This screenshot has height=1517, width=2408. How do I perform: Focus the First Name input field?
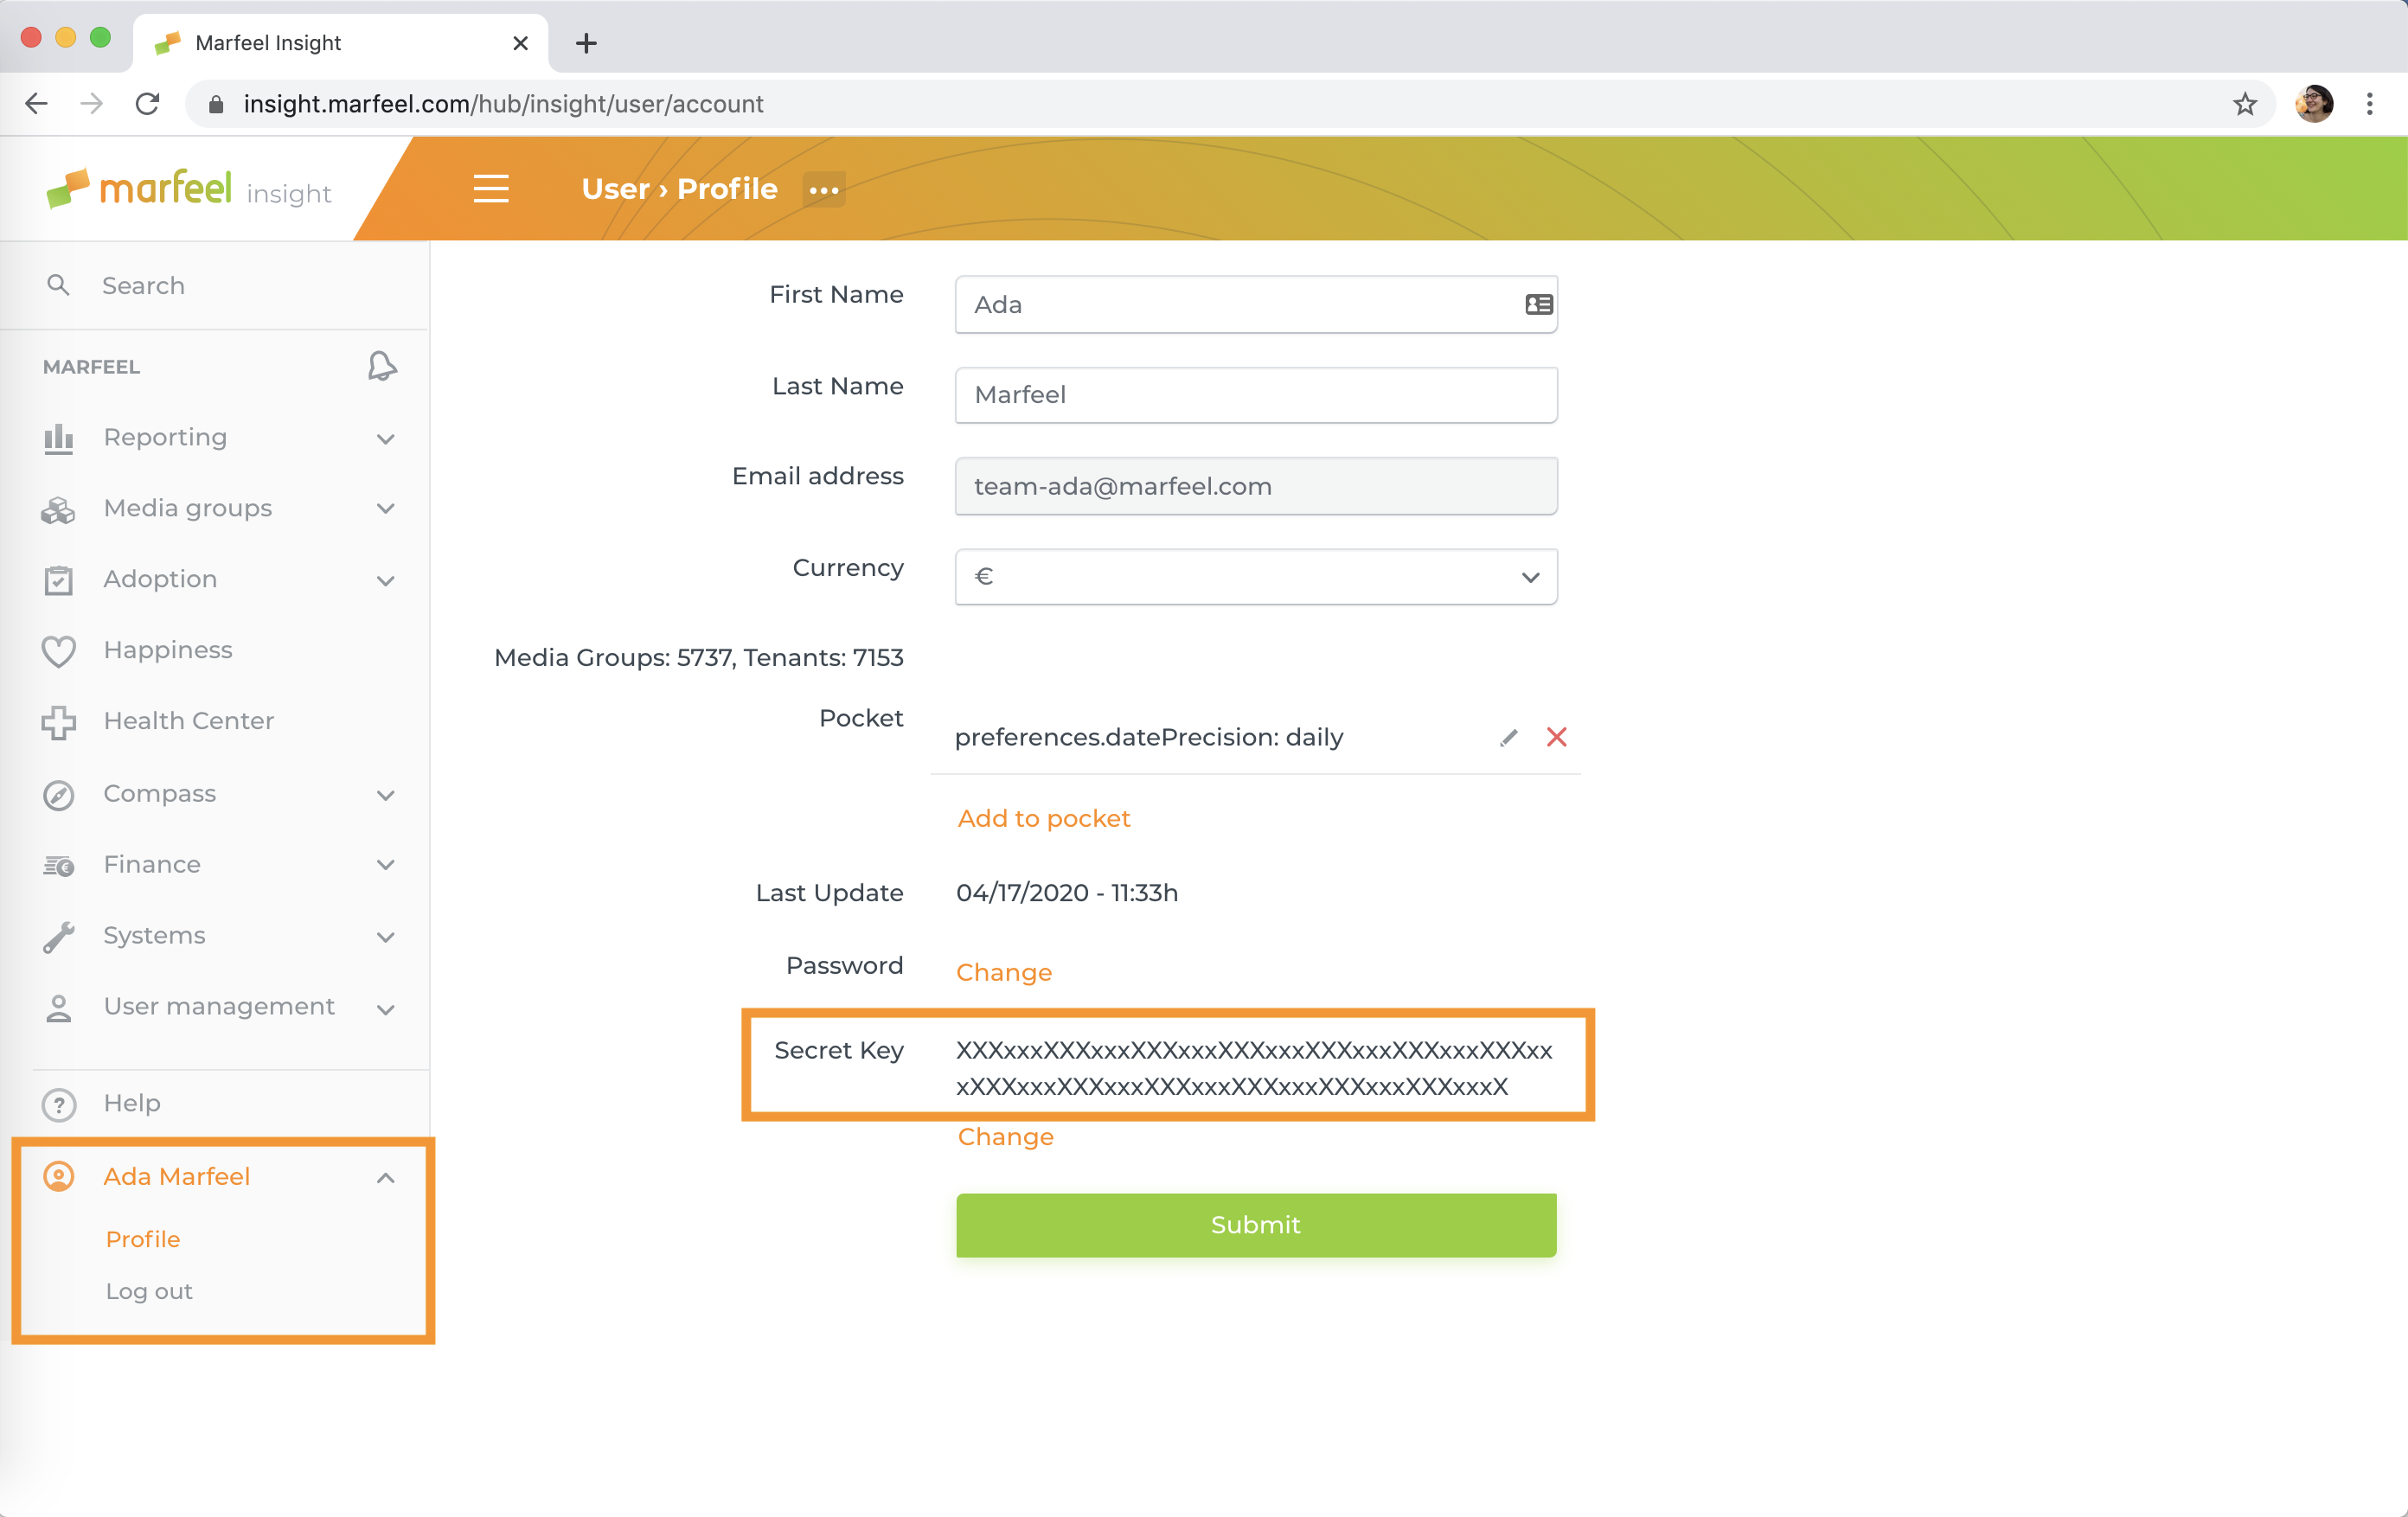[x=1256, y=305]
